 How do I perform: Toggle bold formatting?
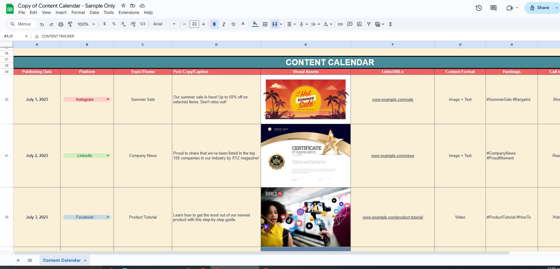[214, 24]
